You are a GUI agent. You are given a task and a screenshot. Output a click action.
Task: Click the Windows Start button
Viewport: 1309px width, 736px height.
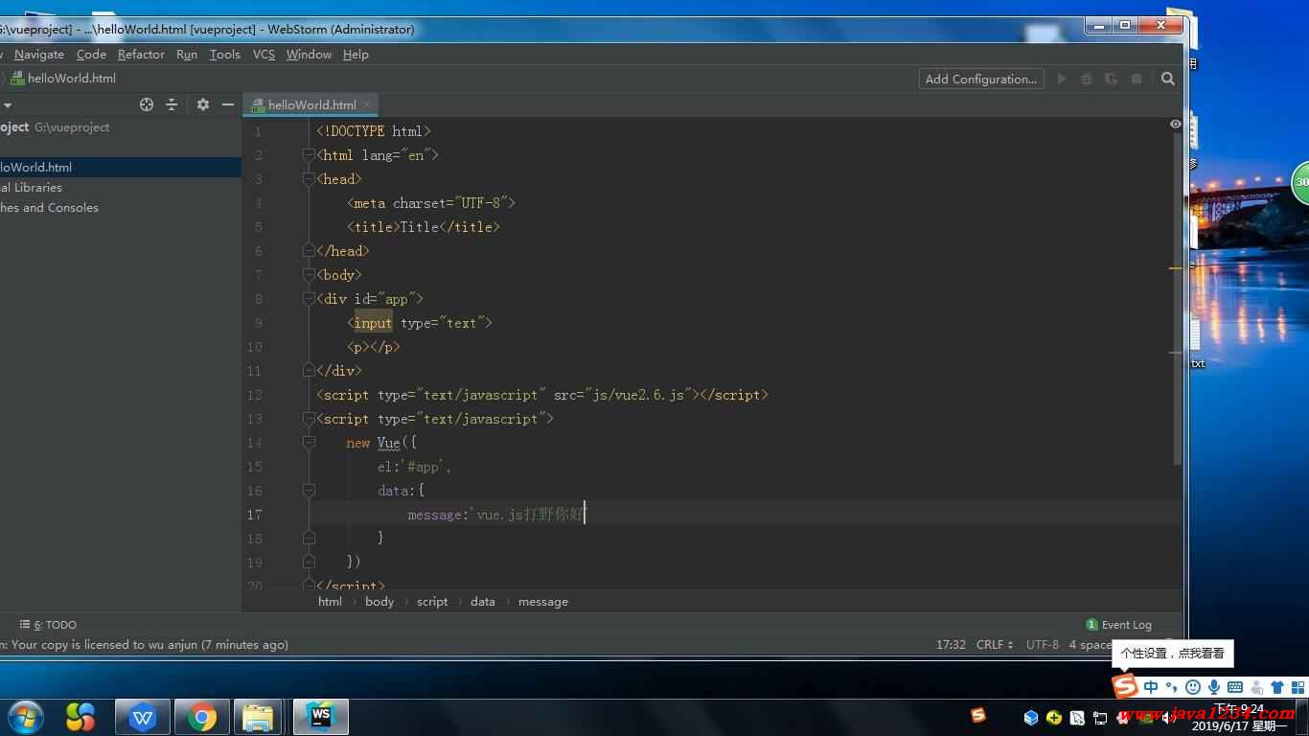pos(25,717)
